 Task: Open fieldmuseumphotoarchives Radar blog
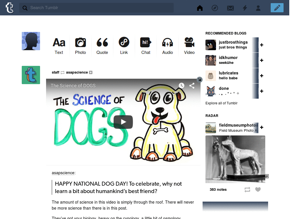point(239,125)
